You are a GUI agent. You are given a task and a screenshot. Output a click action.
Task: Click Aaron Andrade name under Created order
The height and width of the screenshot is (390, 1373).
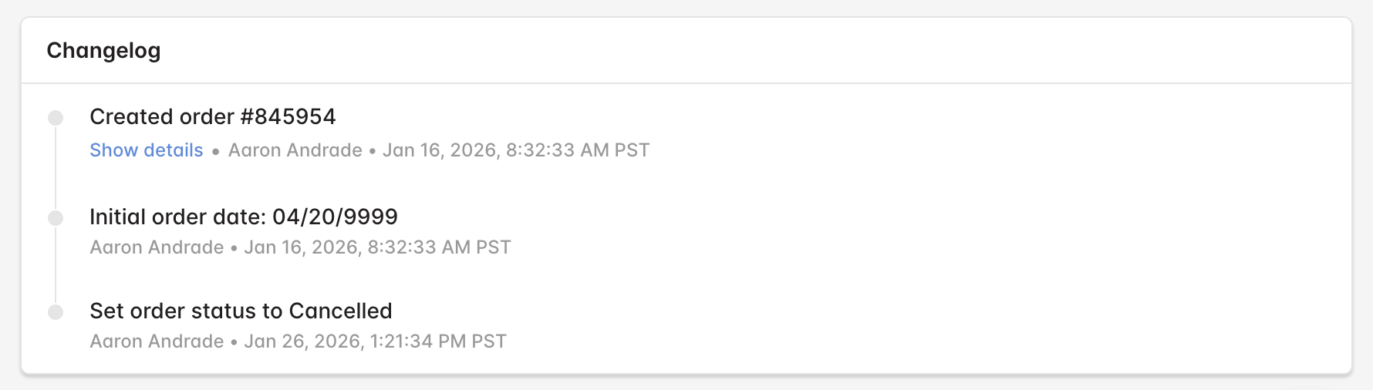tap(295, 150)
